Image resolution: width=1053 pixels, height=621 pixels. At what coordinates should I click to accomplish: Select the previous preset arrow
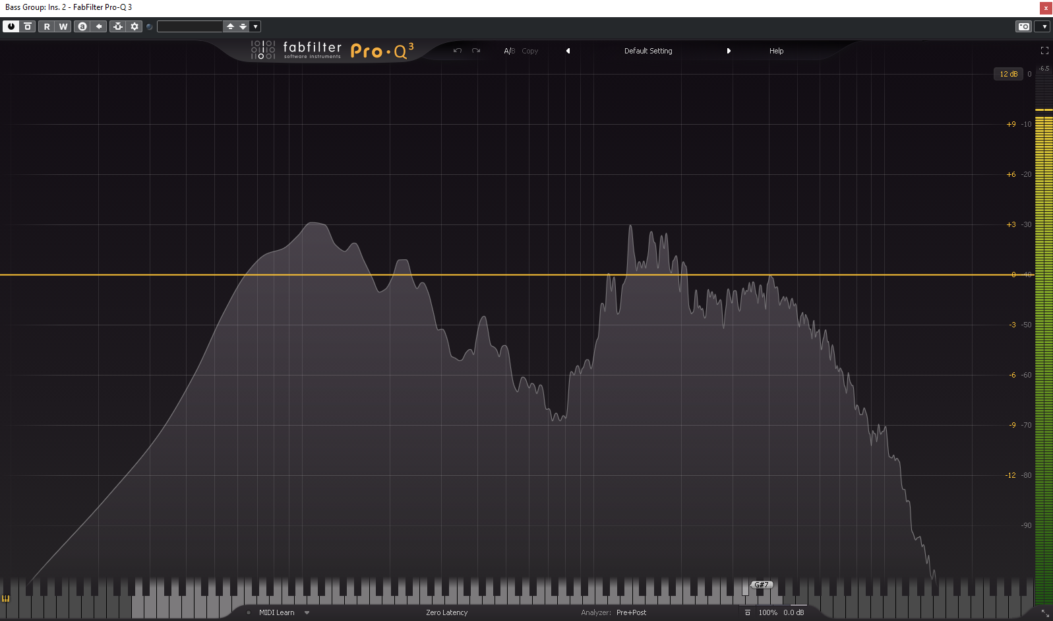click(x=568, y=51)
